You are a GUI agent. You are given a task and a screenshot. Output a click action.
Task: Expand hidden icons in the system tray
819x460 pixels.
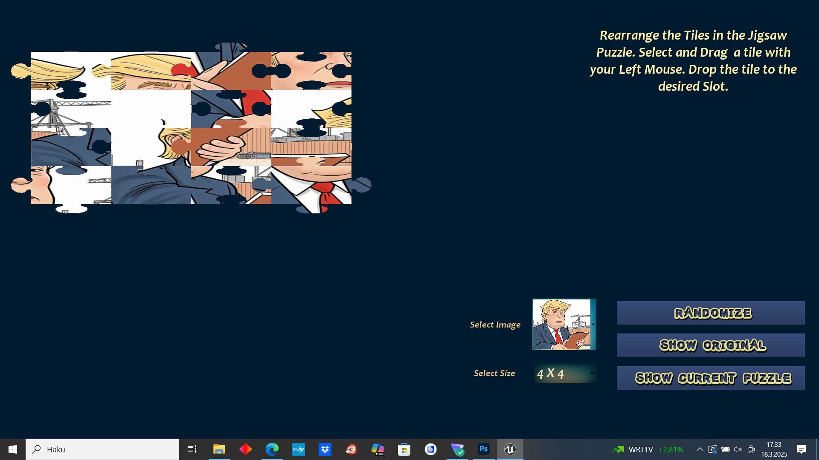[x=700, y=449]
